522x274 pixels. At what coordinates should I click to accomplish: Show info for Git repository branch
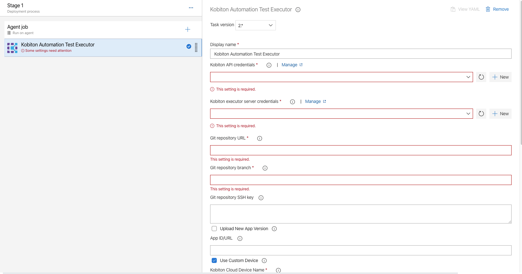(x=265, y=168)
